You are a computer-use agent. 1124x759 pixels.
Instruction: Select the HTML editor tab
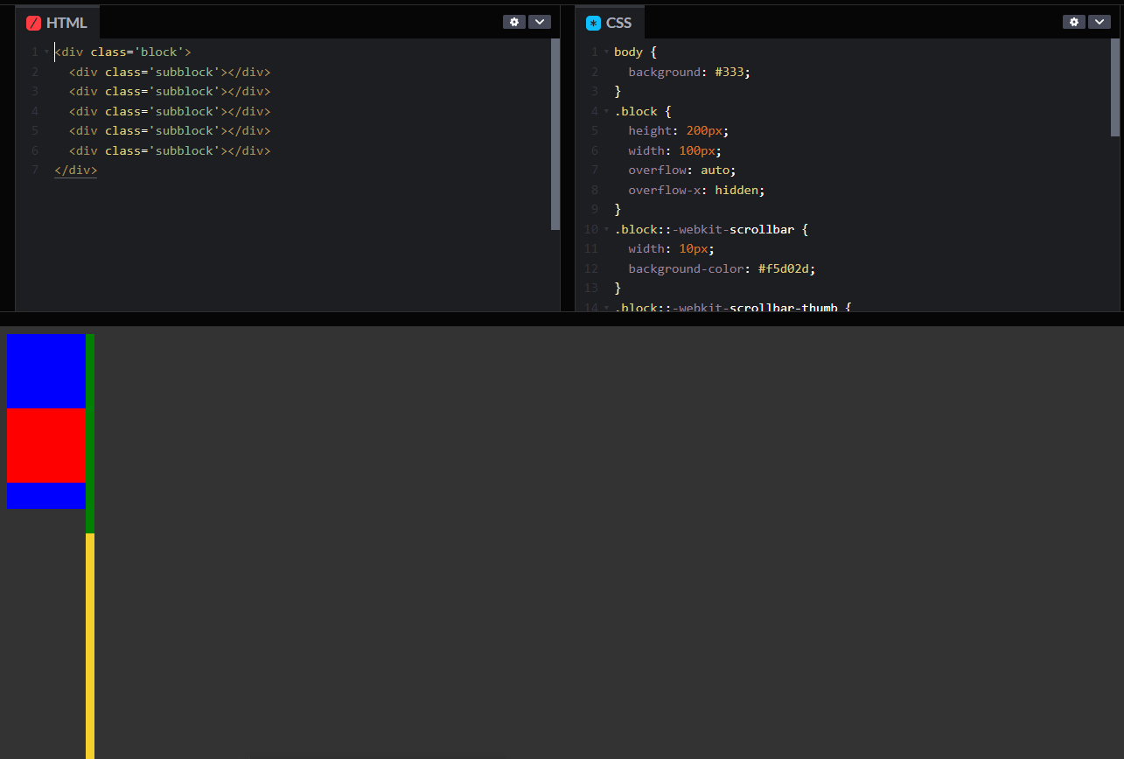(58, 23)
